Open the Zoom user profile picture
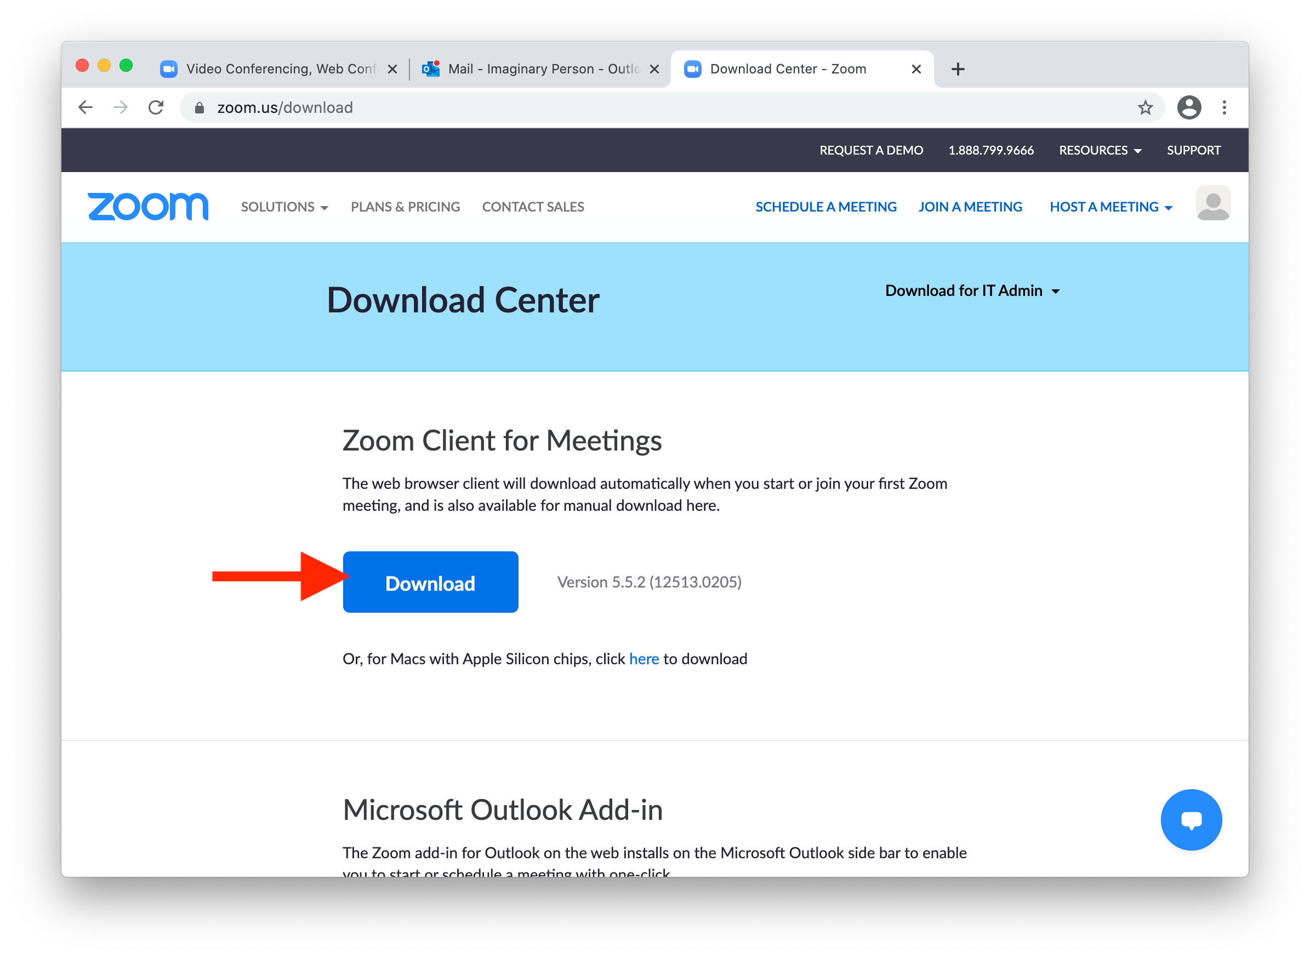Image resolution: width=1310 pixels, height=958 pixels. (x=1212, y=203)
